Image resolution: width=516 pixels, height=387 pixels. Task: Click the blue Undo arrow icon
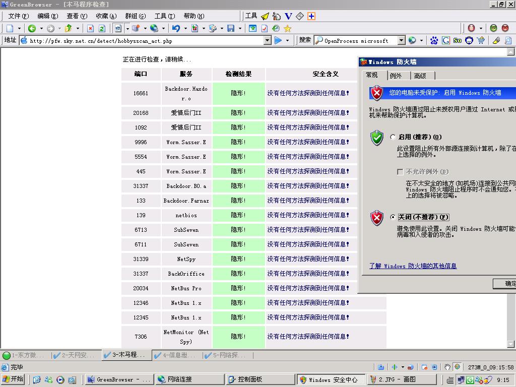coord(176,29)
